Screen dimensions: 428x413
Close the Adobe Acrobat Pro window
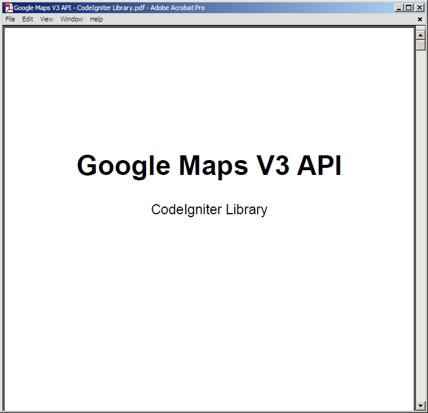tap(419, 8)
